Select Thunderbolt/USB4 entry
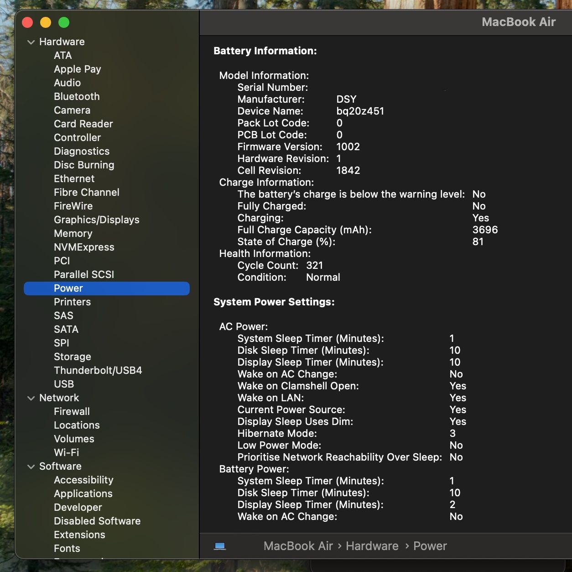The width and height of the screenshot is (572, 572). pyautogui.click(x=98, y=371)
